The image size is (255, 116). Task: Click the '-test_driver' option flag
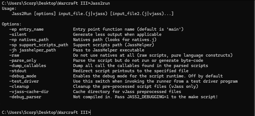coord(24,81)
